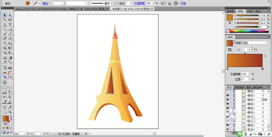Select the Lasso tool
This screenshot has width=272, height=137.
coord(10,20)
